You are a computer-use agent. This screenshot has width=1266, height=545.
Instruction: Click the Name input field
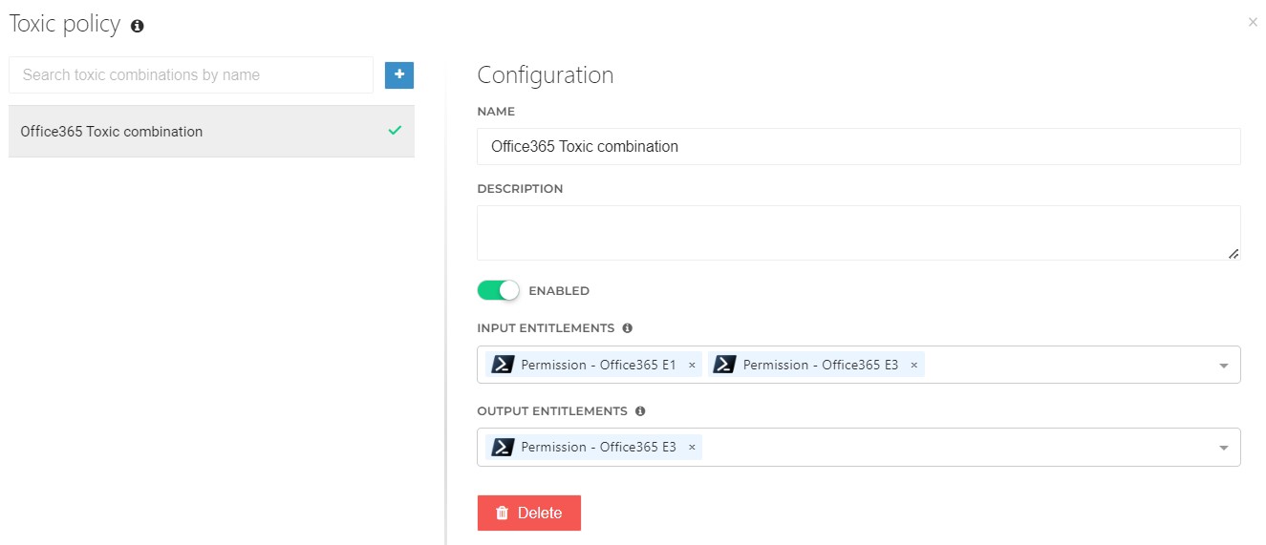tap(859, 147)
